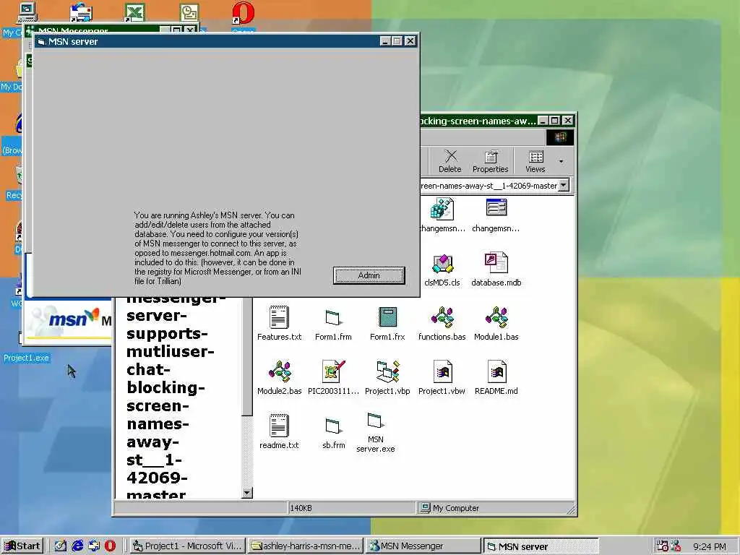The height and width of the screenshot is (555, 740).
Task: Select the PIC2003111 image file
Action: point(333,377)
